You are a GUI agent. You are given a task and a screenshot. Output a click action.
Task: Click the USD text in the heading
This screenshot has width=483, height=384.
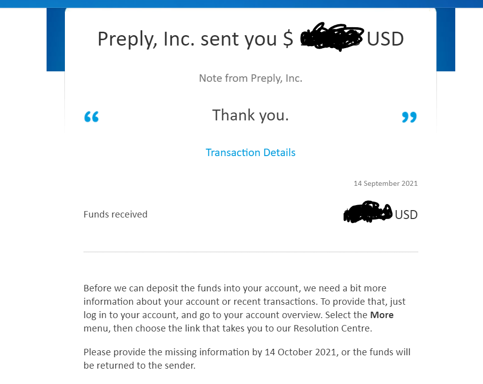click(x=385, y=39)
